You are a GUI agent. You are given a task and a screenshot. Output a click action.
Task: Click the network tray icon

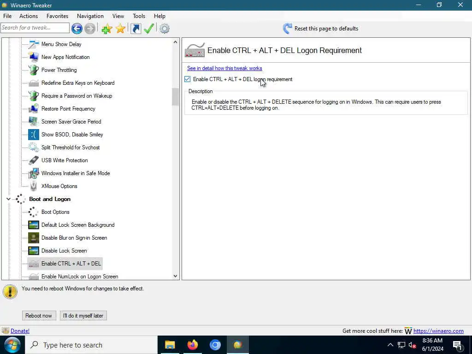point(401,345)
